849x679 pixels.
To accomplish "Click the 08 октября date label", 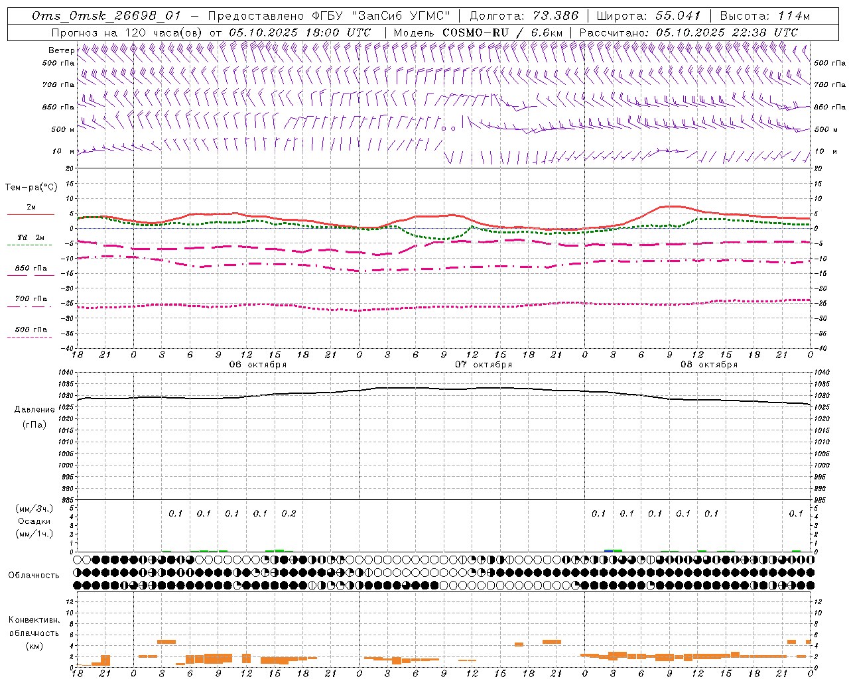I will (709, 365).
